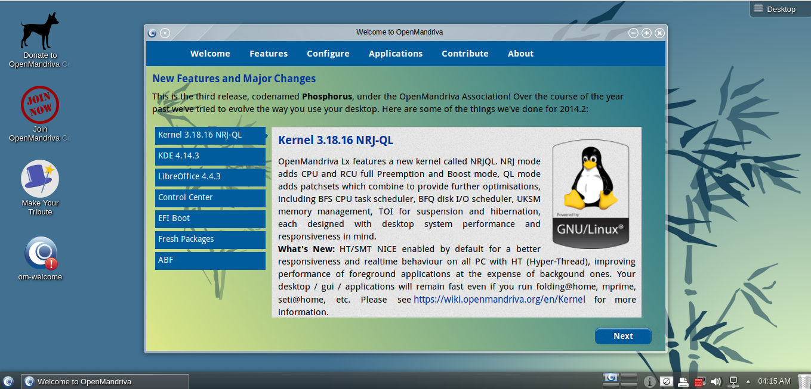Click the bold What's New label
Image resolution: width=811 pixels, height=389 pixels.
(x=307, y=249)
